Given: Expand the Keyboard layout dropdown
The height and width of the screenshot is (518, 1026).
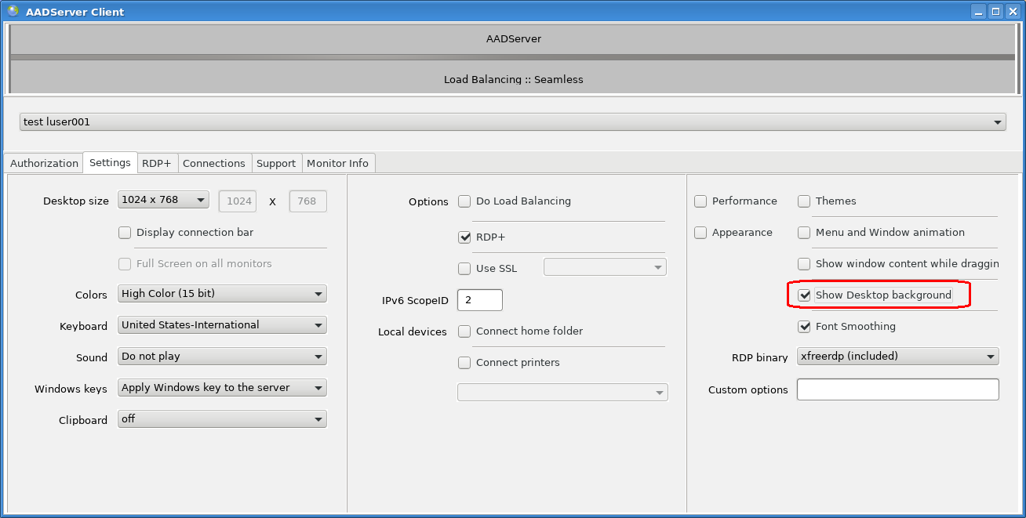Looking at the screenshot, I should [x=222, y=325].
